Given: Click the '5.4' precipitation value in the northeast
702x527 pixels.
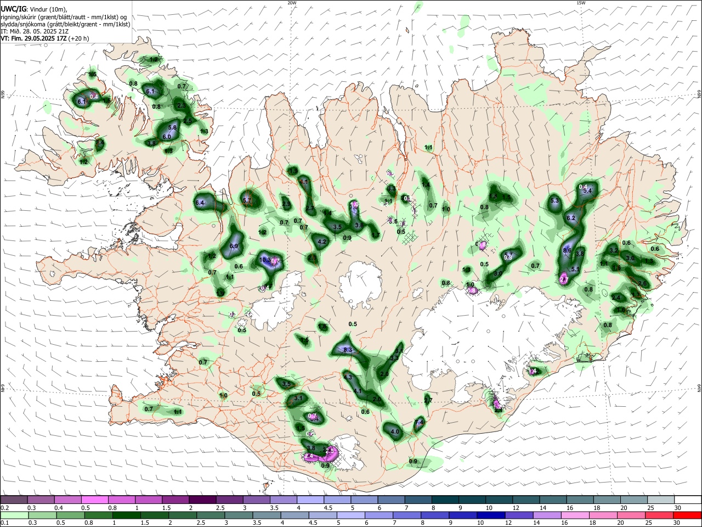Looking at the screenshot, I should click(587, 191).
